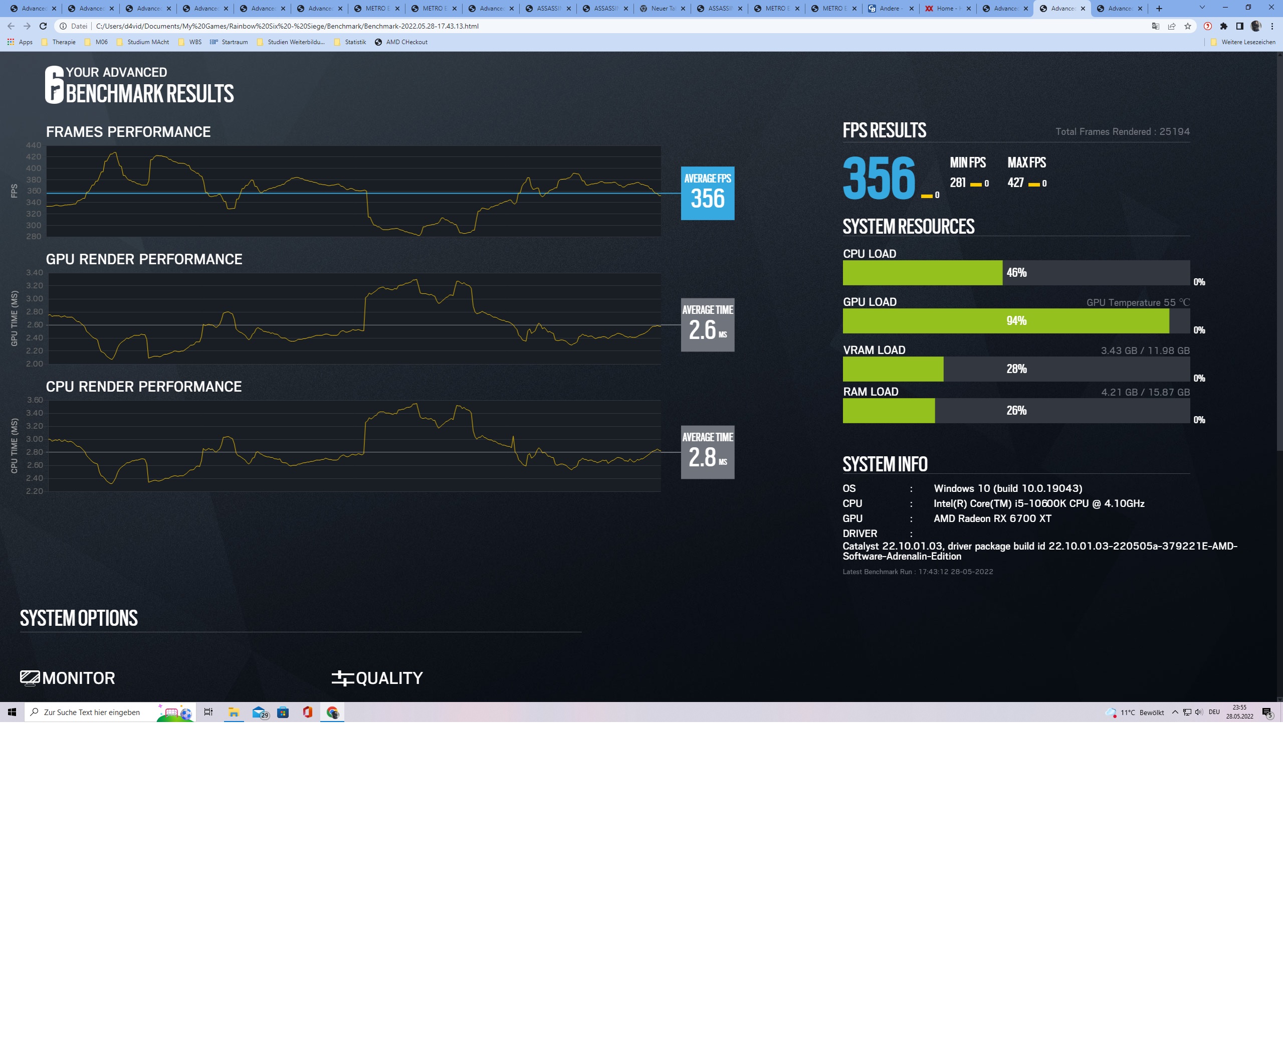Expand the tab search dropdown arrow
The height and width of the screenshot is (1055, 1283).
1202,8
